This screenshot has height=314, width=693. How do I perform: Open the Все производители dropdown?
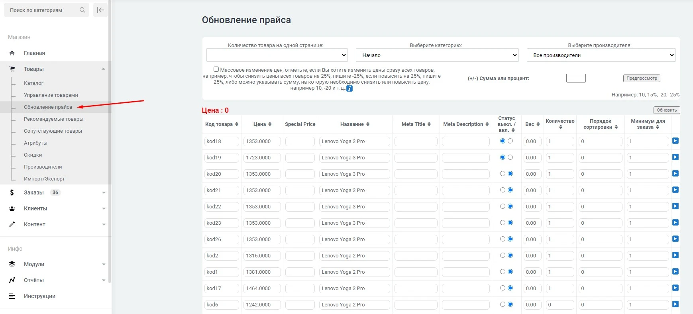pyautogui.click(x=601, y=55)
